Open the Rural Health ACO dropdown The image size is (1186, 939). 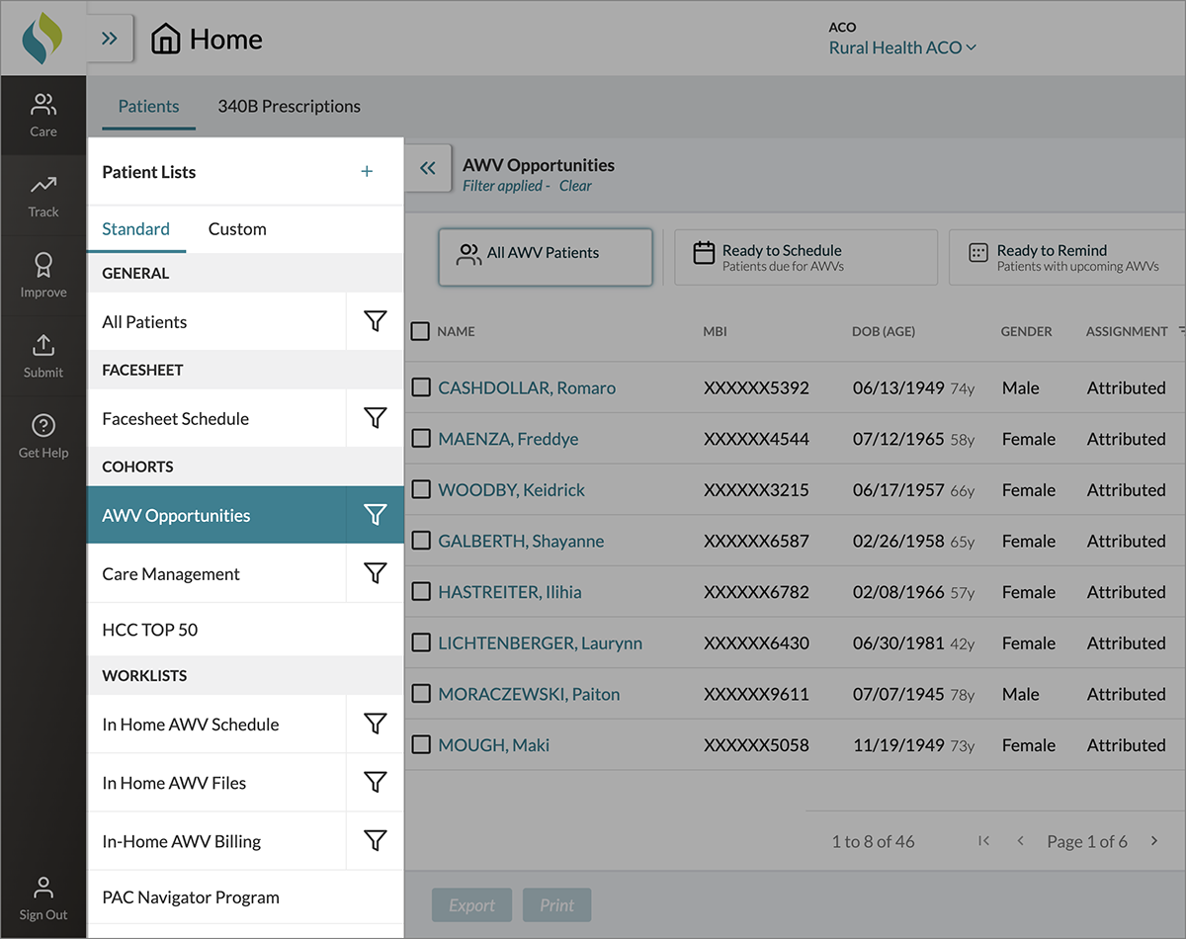coord(901,47)
